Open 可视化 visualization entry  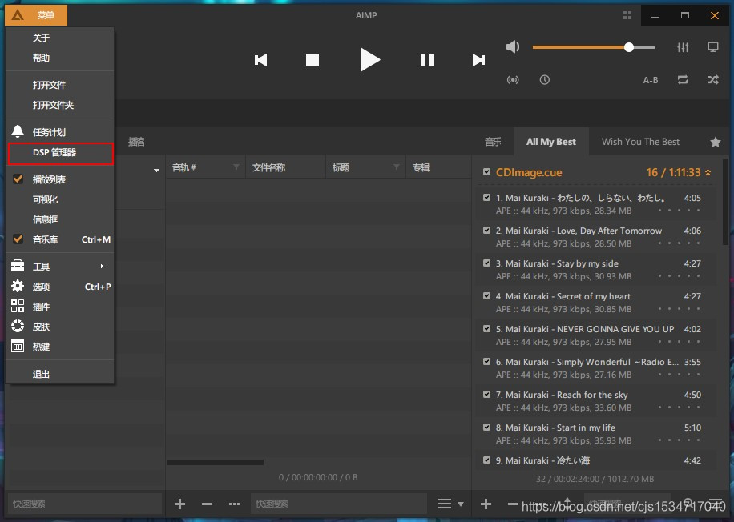coord(60,199)
